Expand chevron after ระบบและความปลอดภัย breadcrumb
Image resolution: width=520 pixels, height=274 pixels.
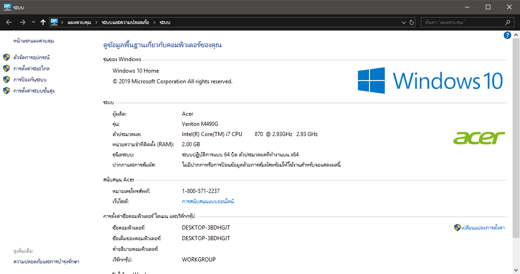(154, 23)
